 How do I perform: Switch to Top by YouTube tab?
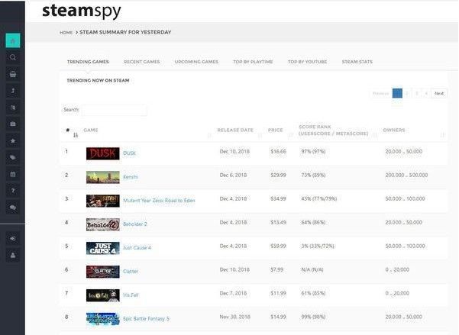307,62
